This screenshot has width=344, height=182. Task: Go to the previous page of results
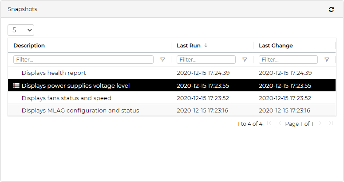(x=279, y=124)
